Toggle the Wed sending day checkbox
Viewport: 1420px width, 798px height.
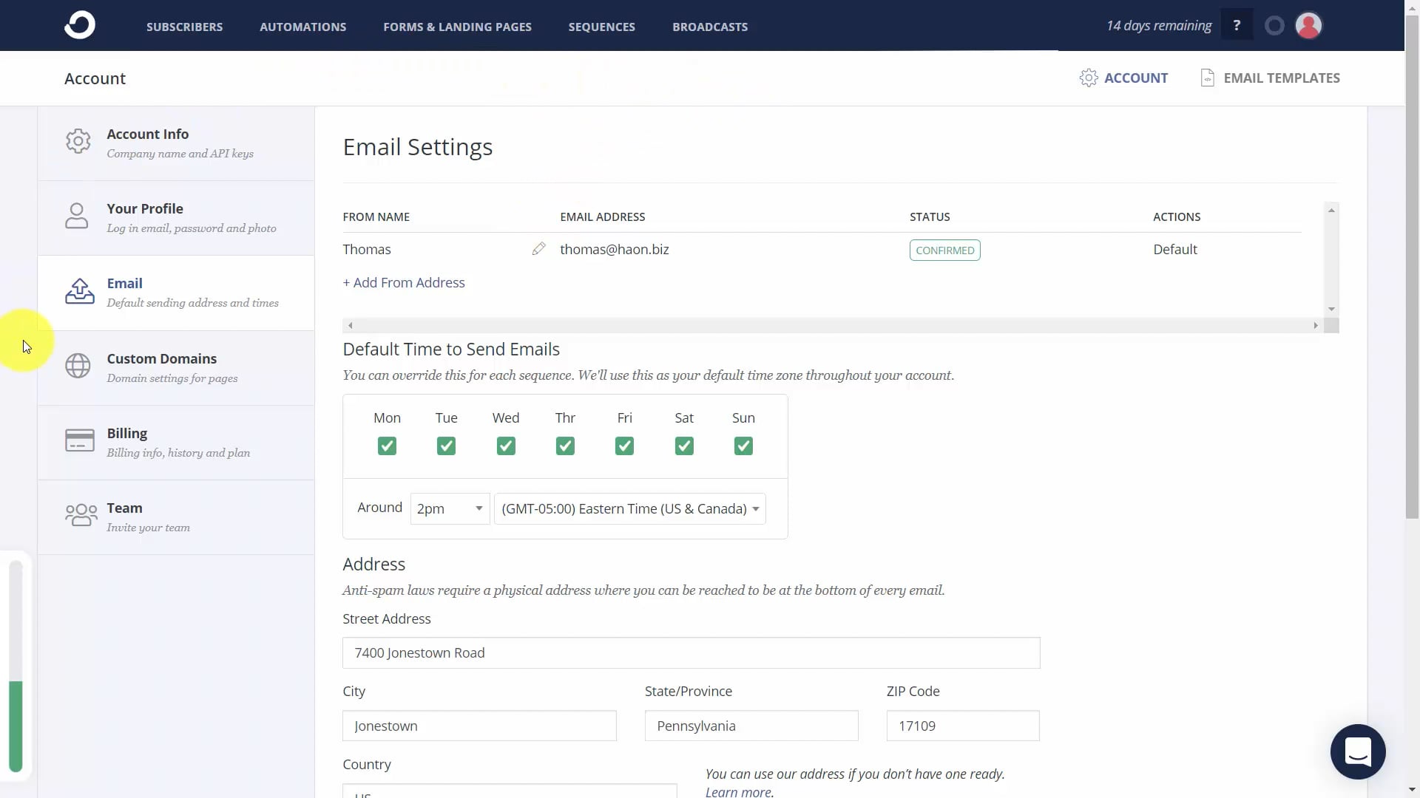(x=506, y=446)
